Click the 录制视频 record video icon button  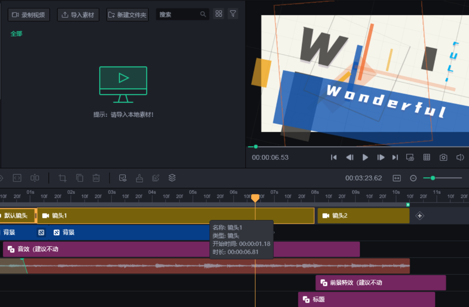28,14
